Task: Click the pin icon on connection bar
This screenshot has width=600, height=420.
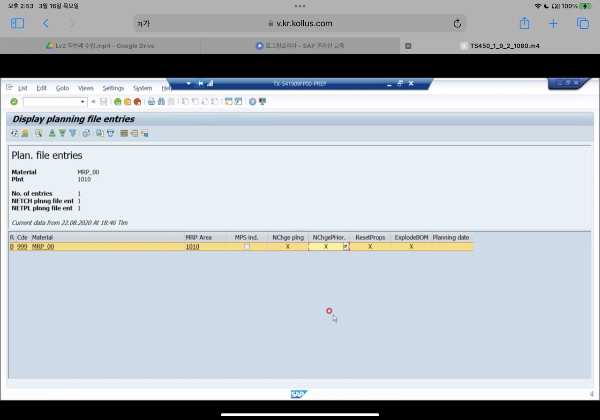Action: point(200,84)
